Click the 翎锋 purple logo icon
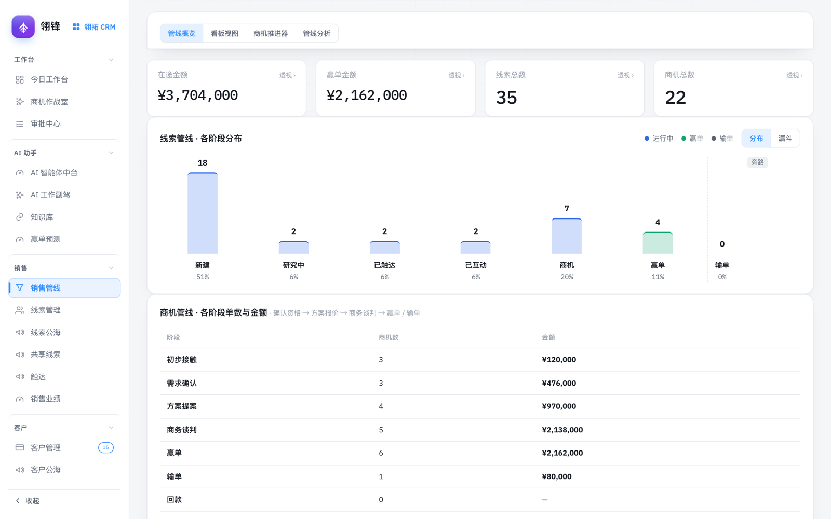This screenshot has height=519, width=831. click(x=23, y=27)
